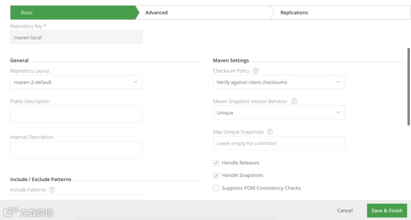Click the Cancel button
Image resolution: width=411 pixels, height=220 pixels.
(345, 211)
